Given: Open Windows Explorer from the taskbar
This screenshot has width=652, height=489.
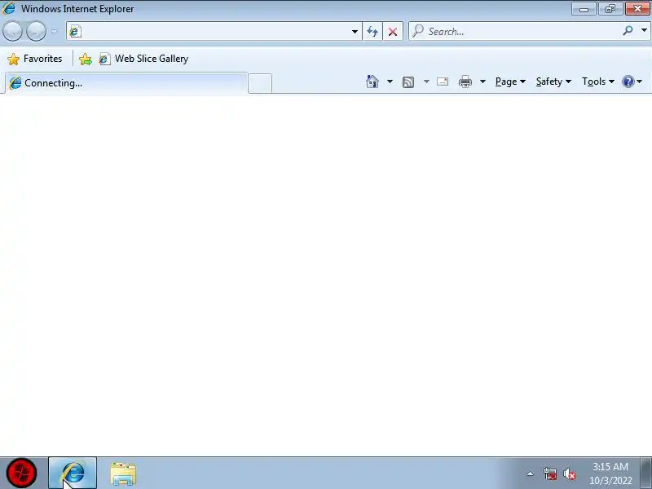Looking at the screenshot, I should coord(123,474).
